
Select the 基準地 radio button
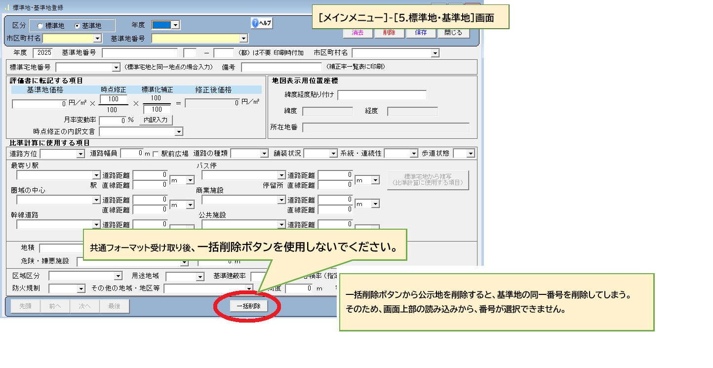click(x=77, y=26)
